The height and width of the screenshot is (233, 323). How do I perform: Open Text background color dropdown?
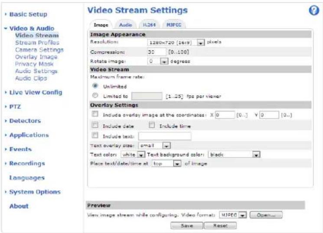[234, 154]
